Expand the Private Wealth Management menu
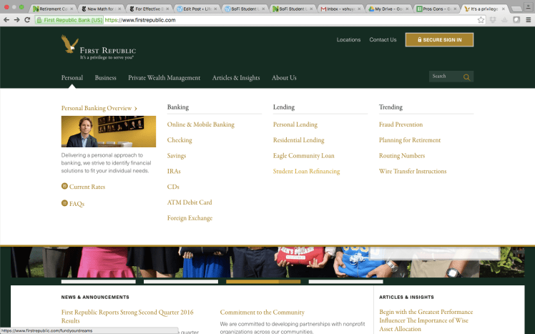The width and height of the screenshot is (535, 334). 164,77
